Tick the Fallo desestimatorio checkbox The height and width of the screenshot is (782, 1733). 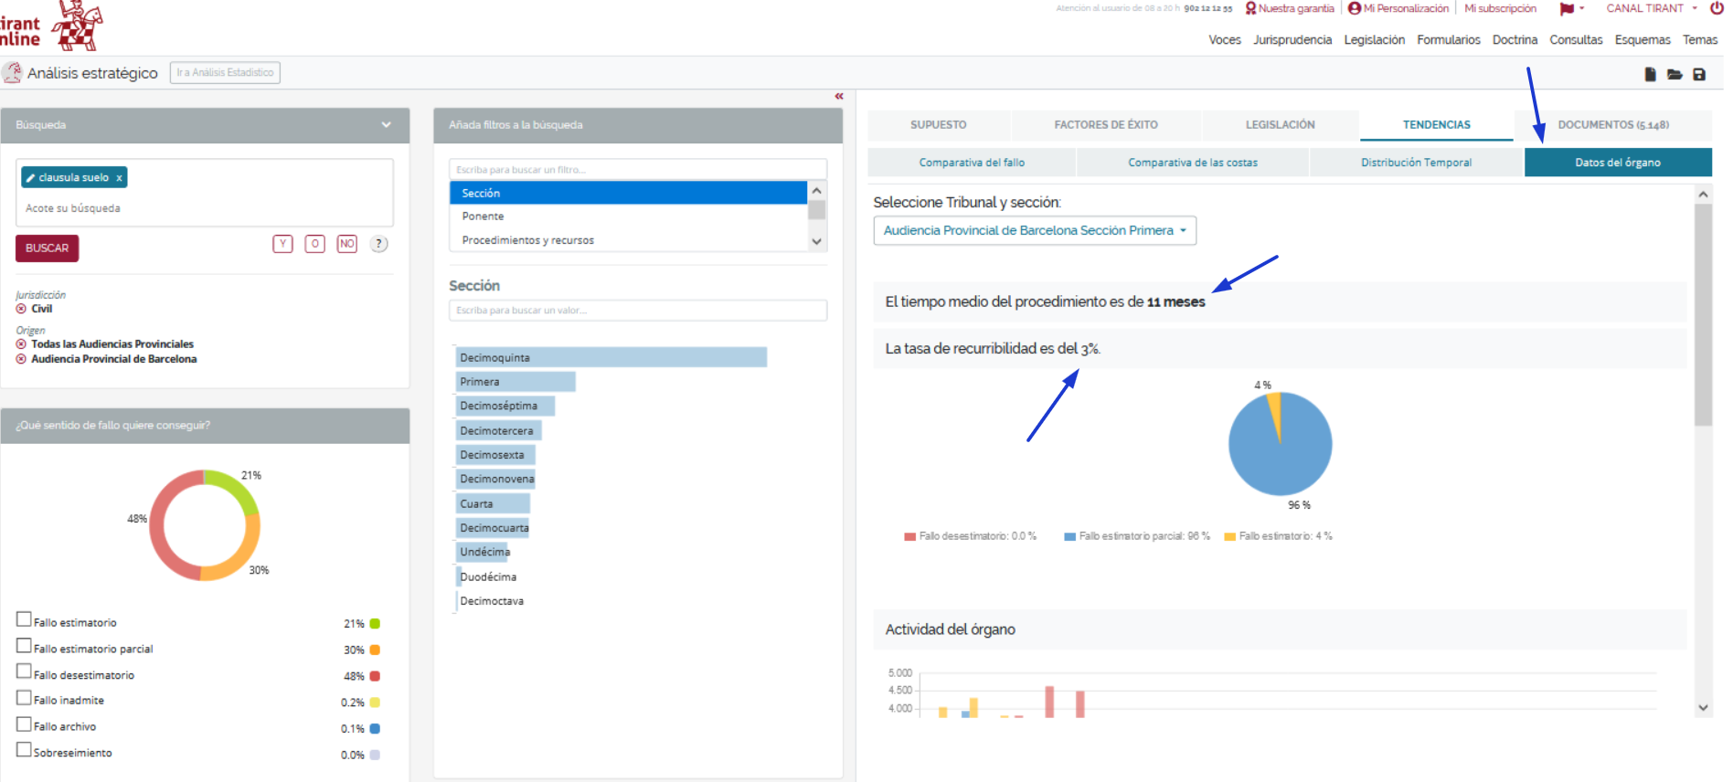click(24, 671)
